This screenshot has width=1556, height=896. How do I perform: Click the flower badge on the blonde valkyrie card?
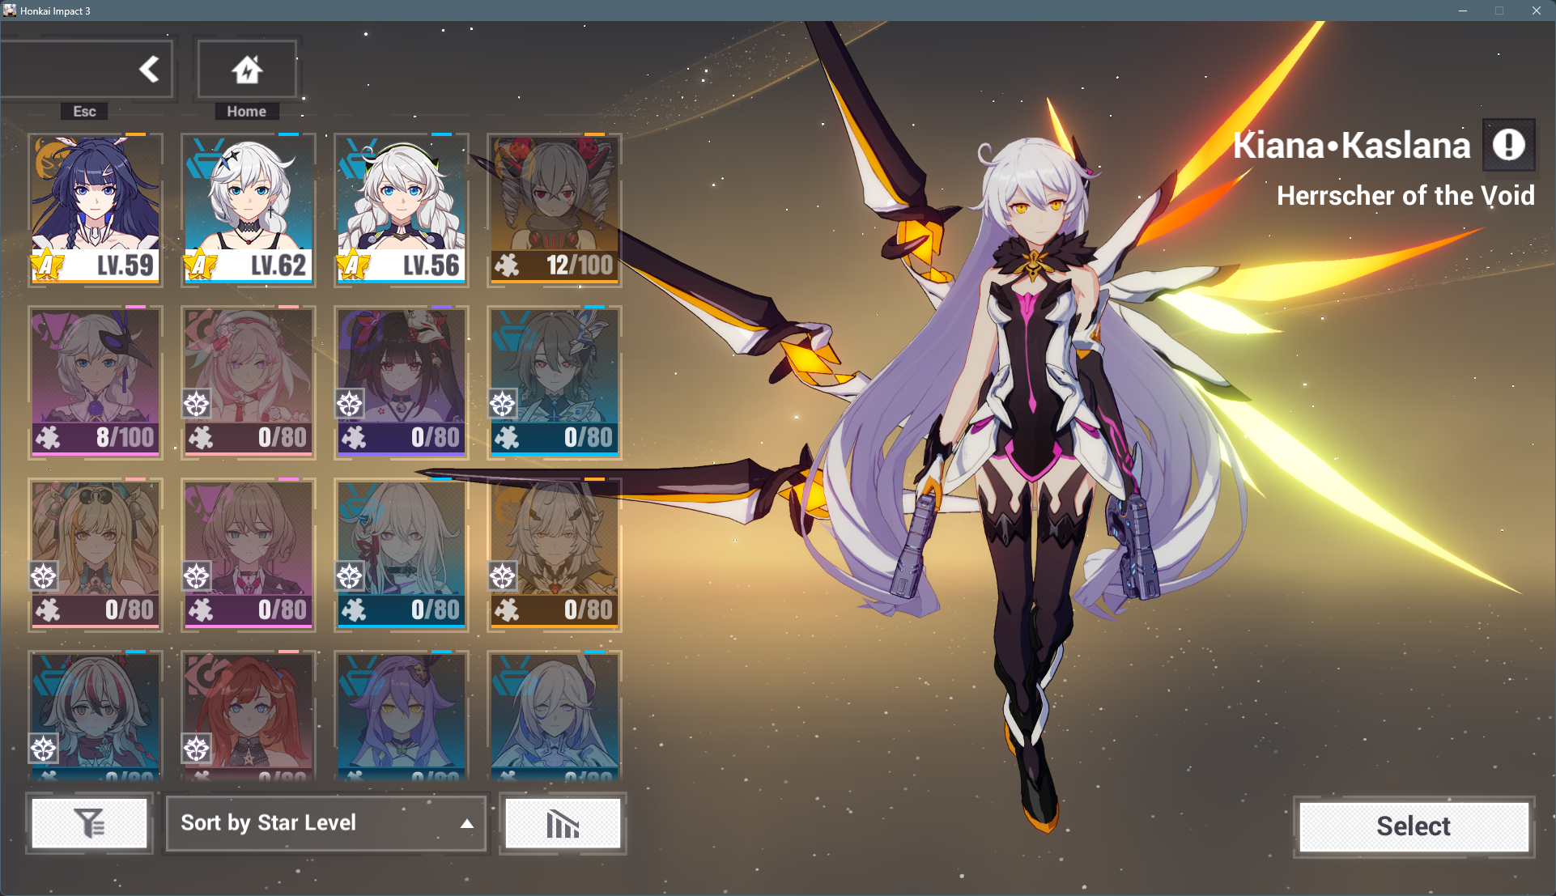pyautogui.click(x=44, y=576)
